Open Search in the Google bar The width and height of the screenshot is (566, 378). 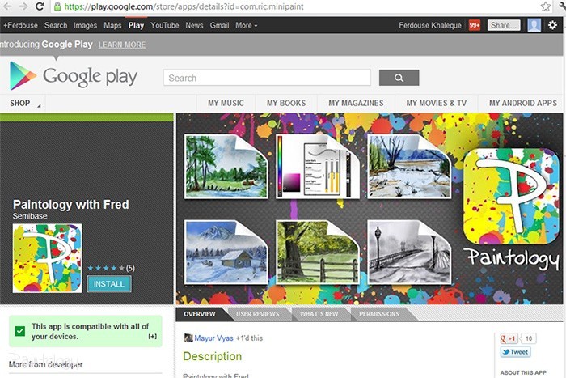(56, 25)
